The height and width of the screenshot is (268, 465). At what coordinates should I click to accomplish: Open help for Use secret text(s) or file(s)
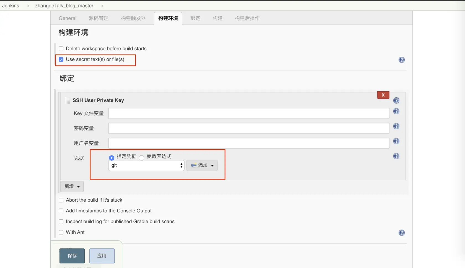pos(401,59)
